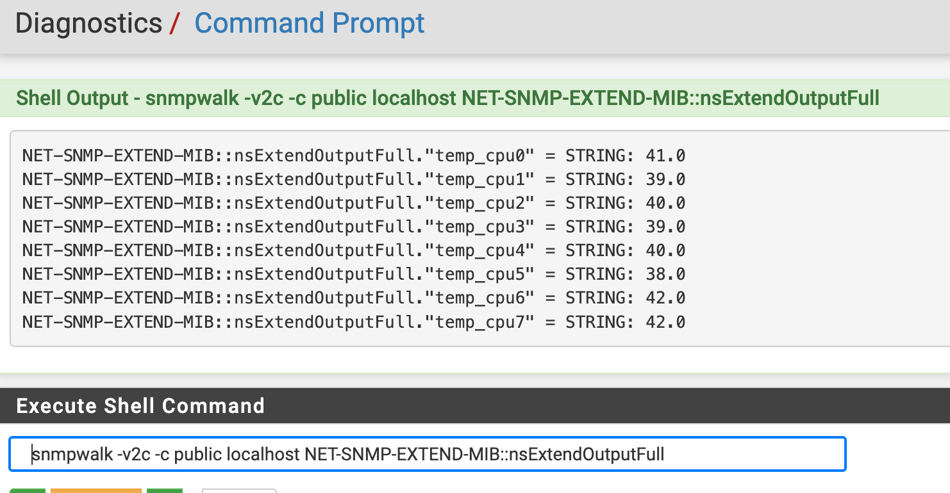Select the temp_cpu0 output line

353,156
